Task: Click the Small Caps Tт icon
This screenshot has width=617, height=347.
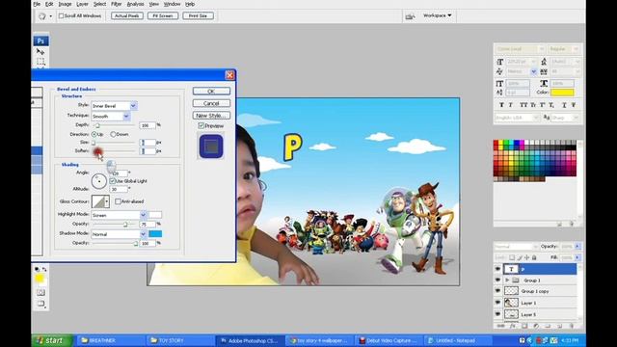Action: tap(533, 105)
